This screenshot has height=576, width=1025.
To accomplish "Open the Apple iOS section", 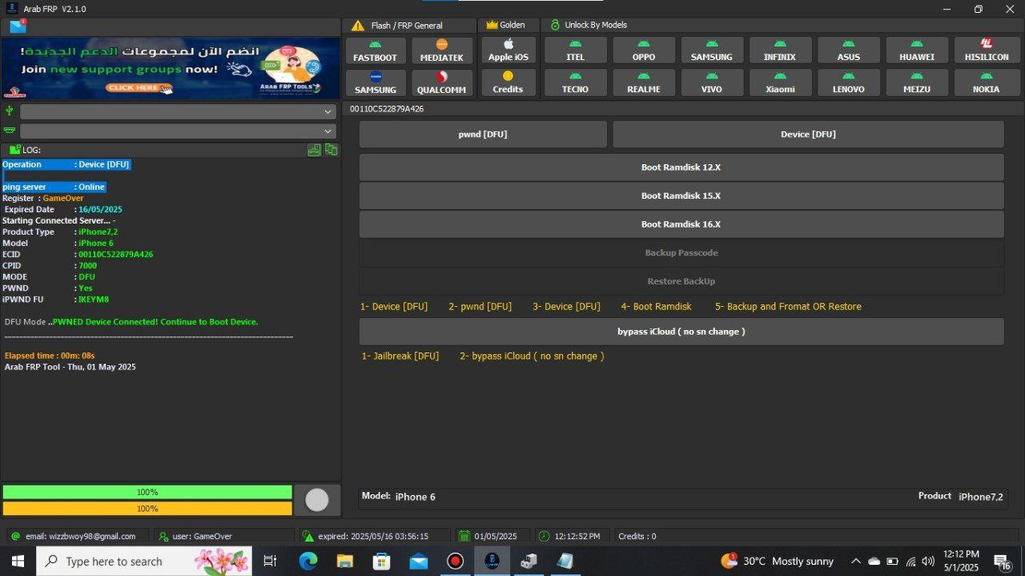I will tap(508, 50).
